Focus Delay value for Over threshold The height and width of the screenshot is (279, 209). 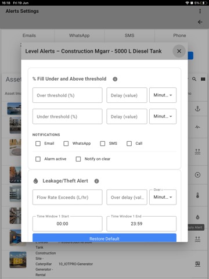click(127, 95)
